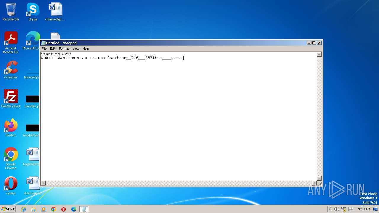This screenshot has height=213, width=379.
Task: Select the Notepad taskbar button
Action: point(84,209)
